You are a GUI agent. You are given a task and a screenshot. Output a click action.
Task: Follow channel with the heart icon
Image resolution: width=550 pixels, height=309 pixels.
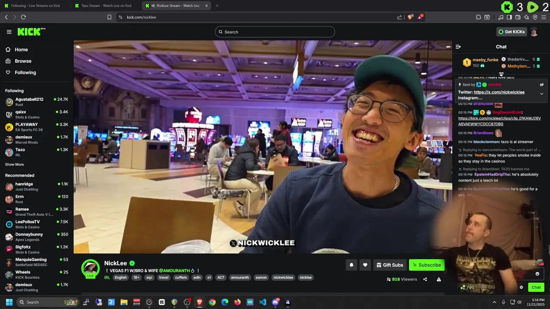pos(365,265)
